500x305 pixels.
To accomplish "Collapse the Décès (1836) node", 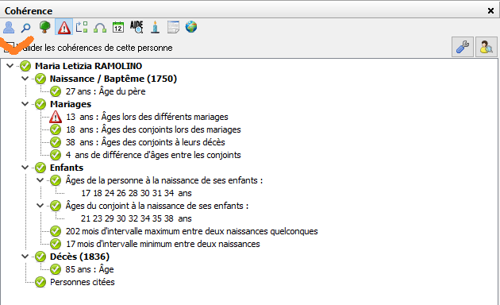I will [25, 257].
